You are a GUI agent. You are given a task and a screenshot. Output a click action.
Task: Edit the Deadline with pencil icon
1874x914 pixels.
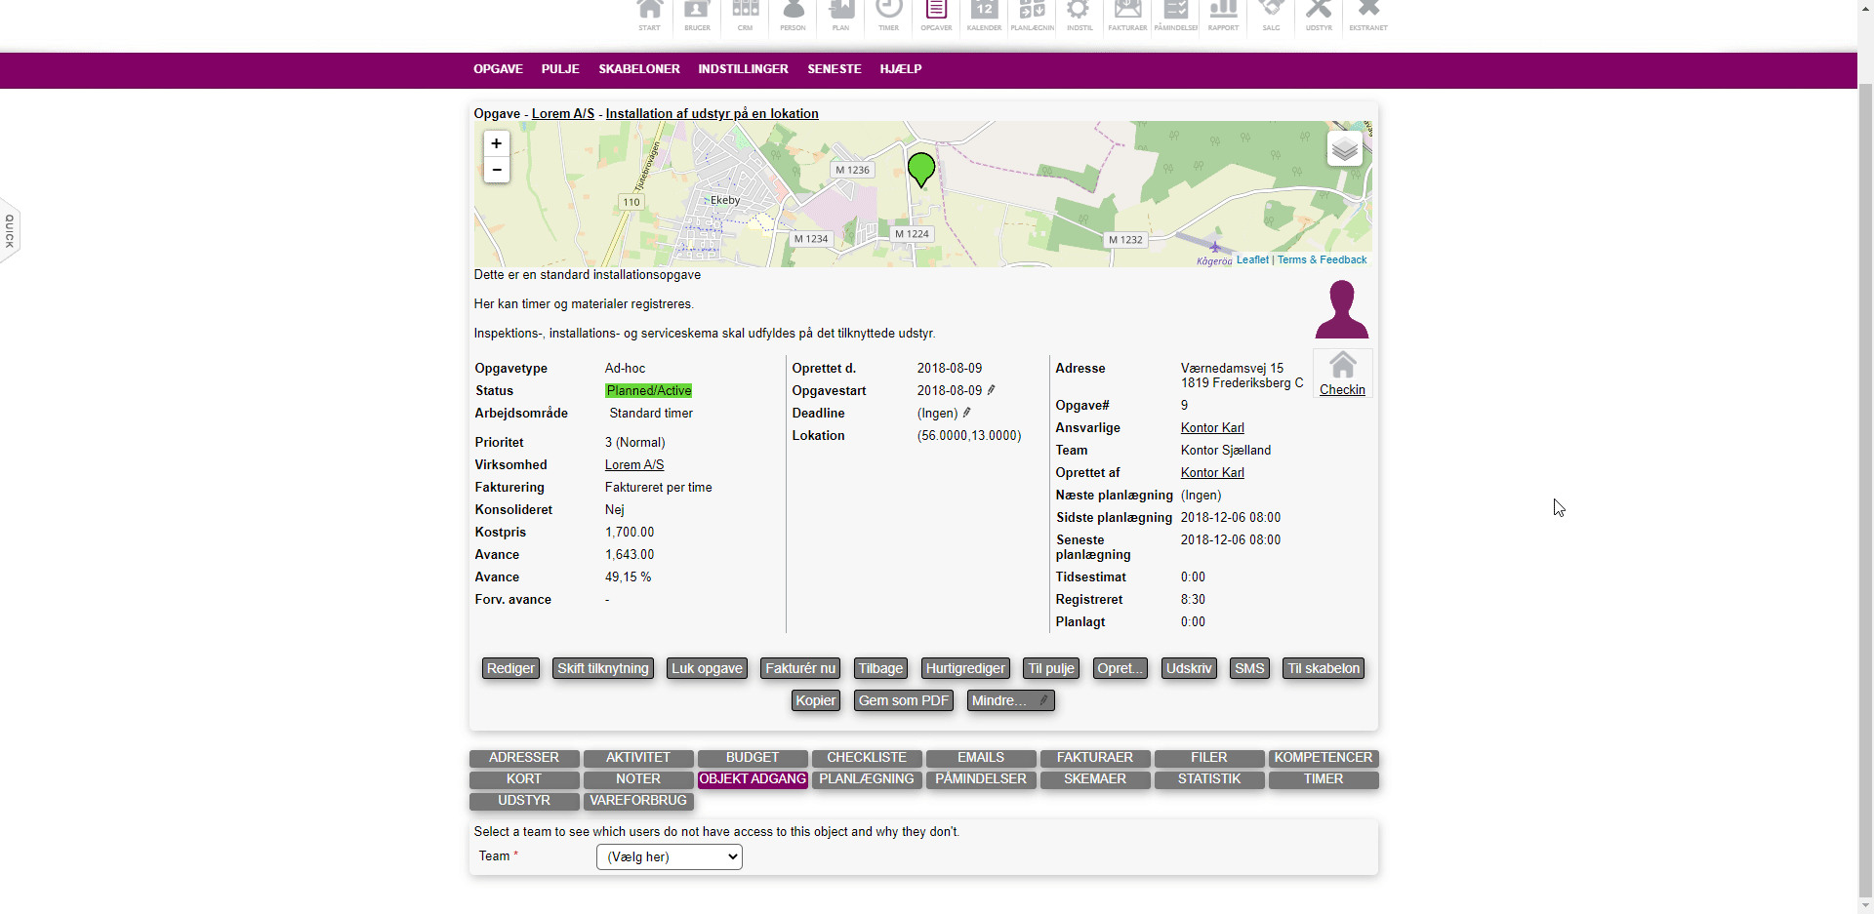(967, 413)
